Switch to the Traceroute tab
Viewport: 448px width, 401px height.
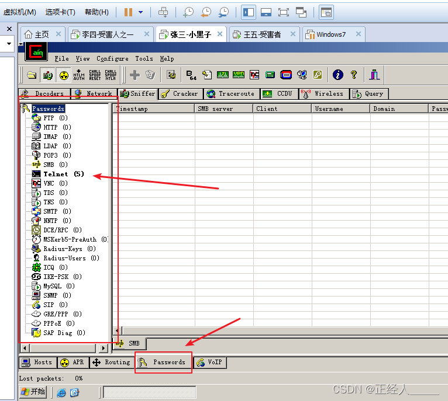232,93
